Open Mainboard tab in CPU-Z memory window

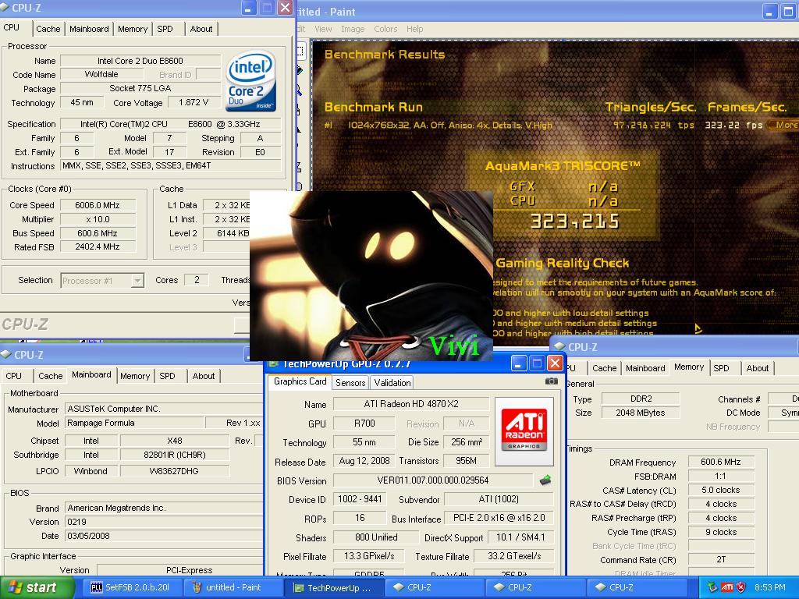point(645,368)
